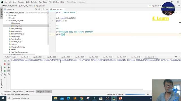Select New Text Document.txt in project tree
This screenshot has height=101, width=181.
pyautogui.click(x=19, y=52)
